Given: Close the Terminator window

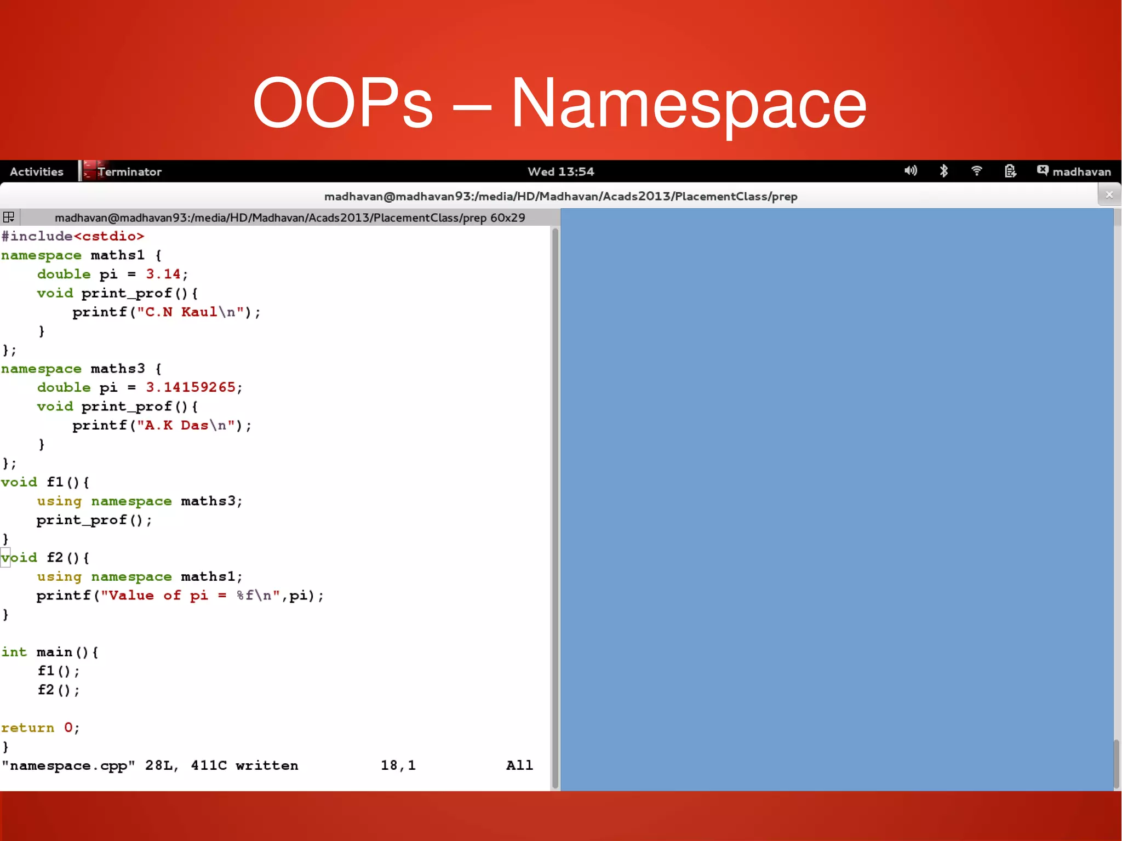Looking at the screenshot, I should point(1109,194).
